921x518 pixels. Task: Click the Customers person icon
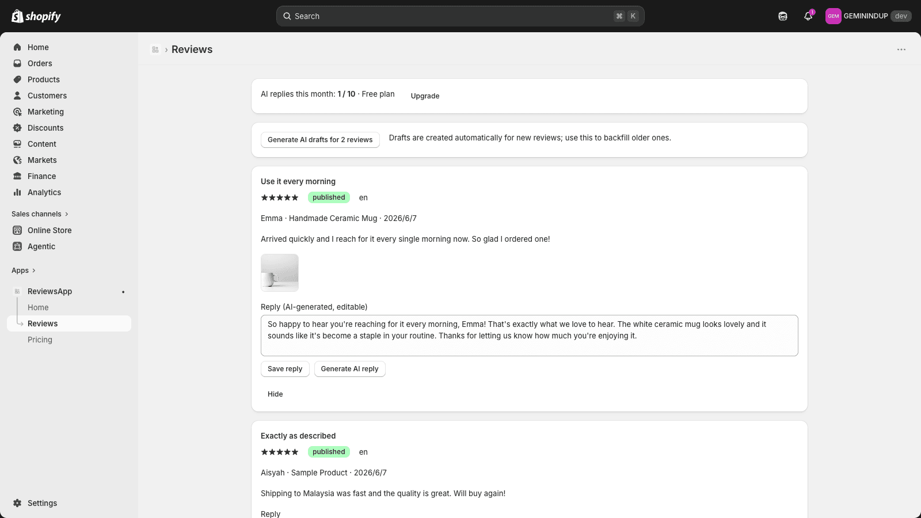(x=17, y=96)
